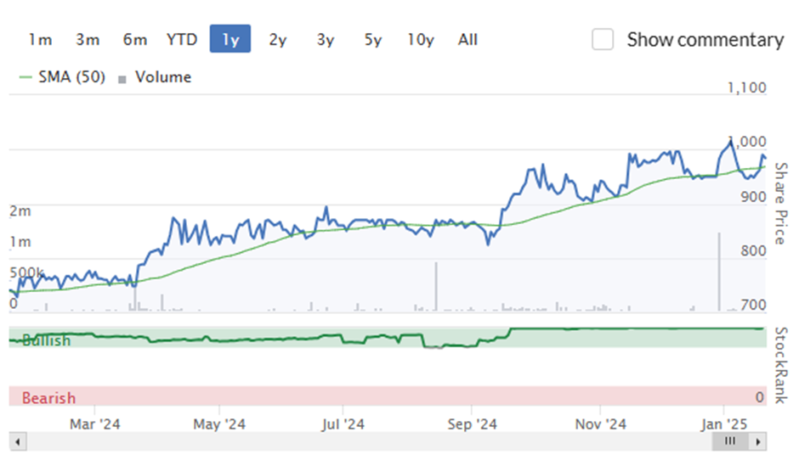Click the Sep '24 axis label
Viewport: 799px width, 460px height.
click(x=472, y=424)
